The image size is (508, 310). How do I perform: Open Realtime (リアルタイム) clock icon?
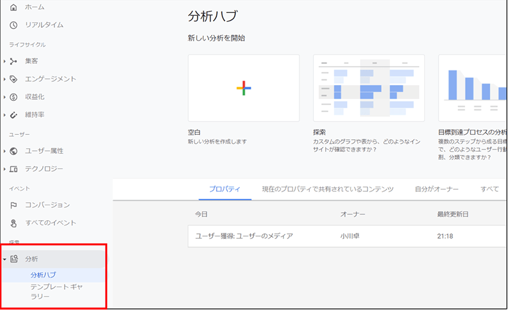click(14, 25)
